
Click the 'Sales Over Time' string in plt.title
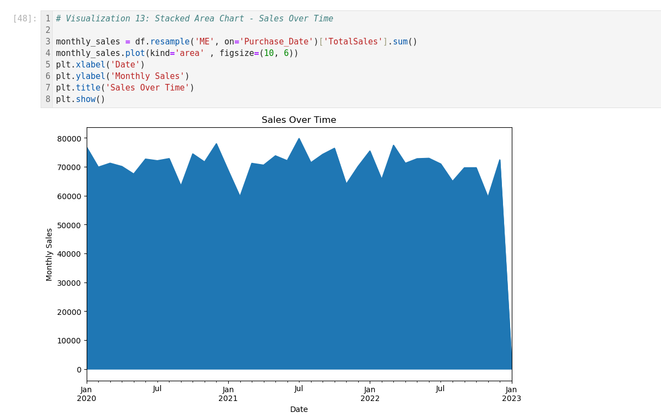[x=147, y=88]
